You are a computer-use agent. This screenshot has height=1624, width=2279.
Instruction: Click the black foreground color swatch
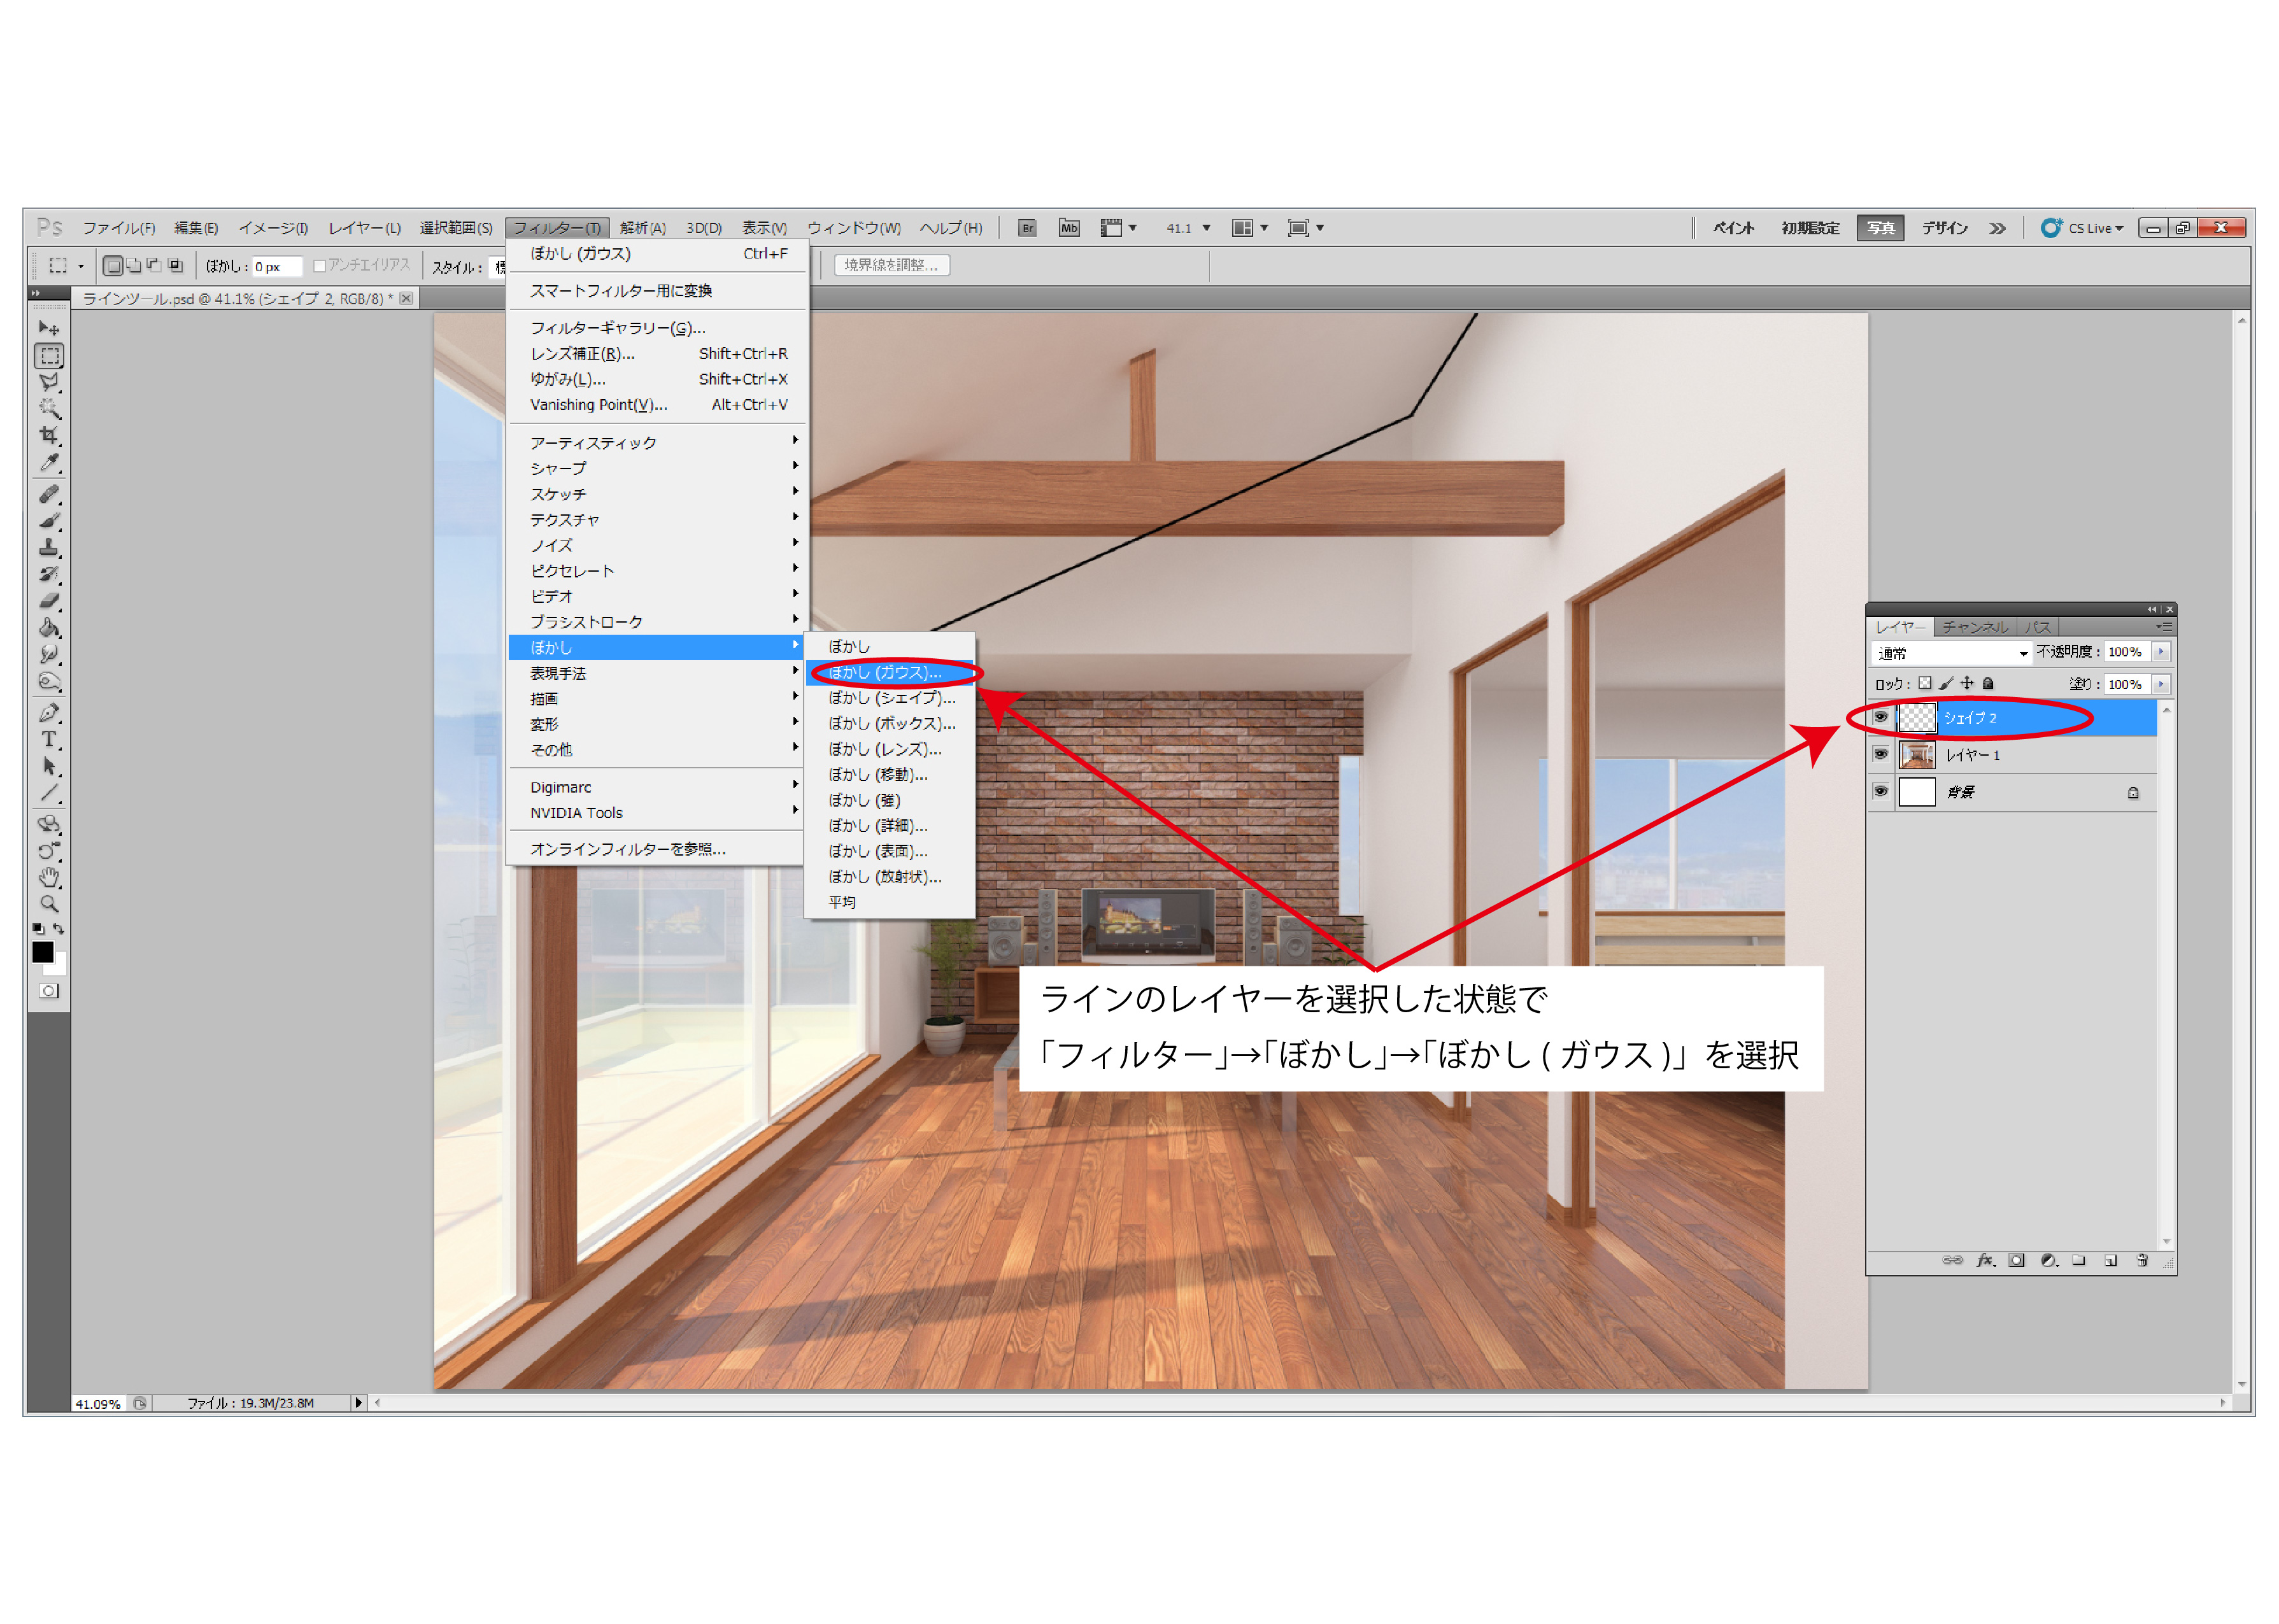[42, 952]
